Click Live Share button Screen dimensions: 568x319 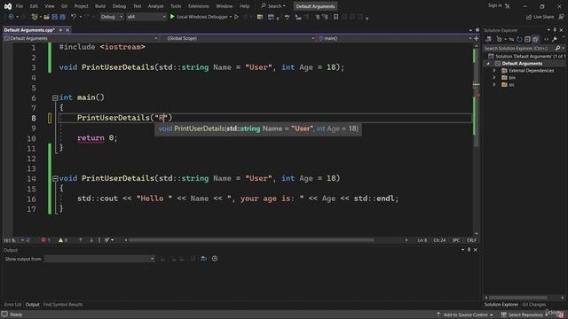[540, 17]
